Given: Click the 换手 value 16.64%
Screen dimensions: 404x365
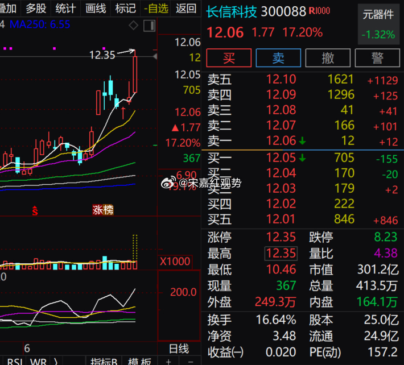Looking at the screenshot, I should pos(276,320).
